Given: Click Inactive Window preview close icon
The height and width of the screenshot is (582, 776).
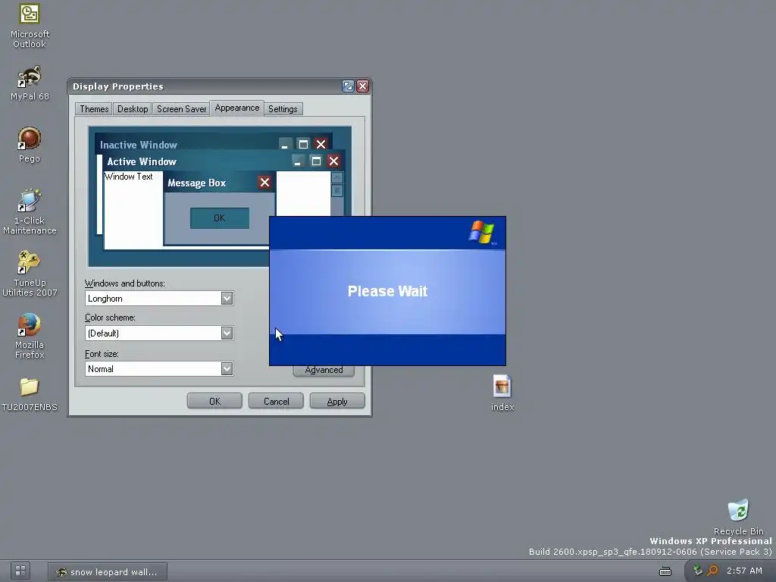Looking at the screenshot, I should pos(321,144).
